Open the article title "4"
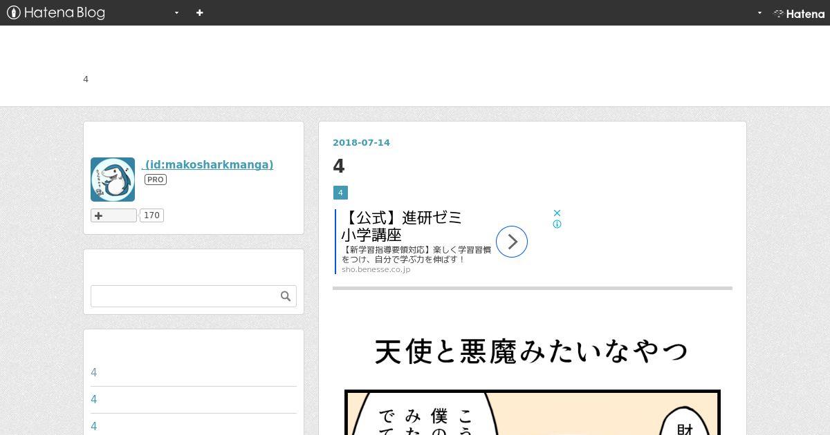Image resolution: width=830 pixels, height=435 pixels. tap(339, 166)
